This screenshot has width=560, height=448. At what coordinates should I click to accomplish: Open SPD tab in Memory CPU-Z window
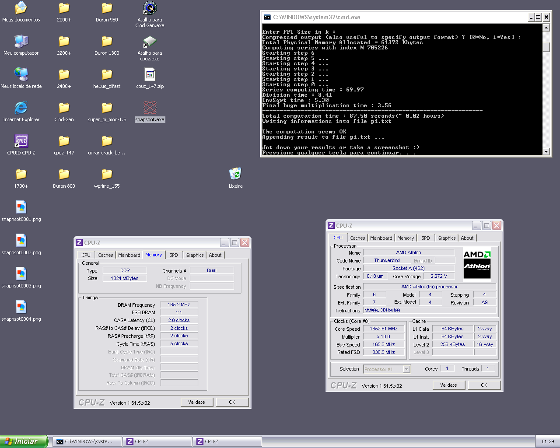pos(174,255)
